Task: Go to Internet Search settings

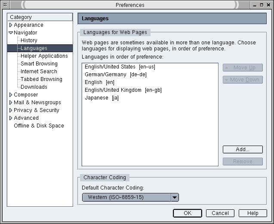Action: coord(39,72)
